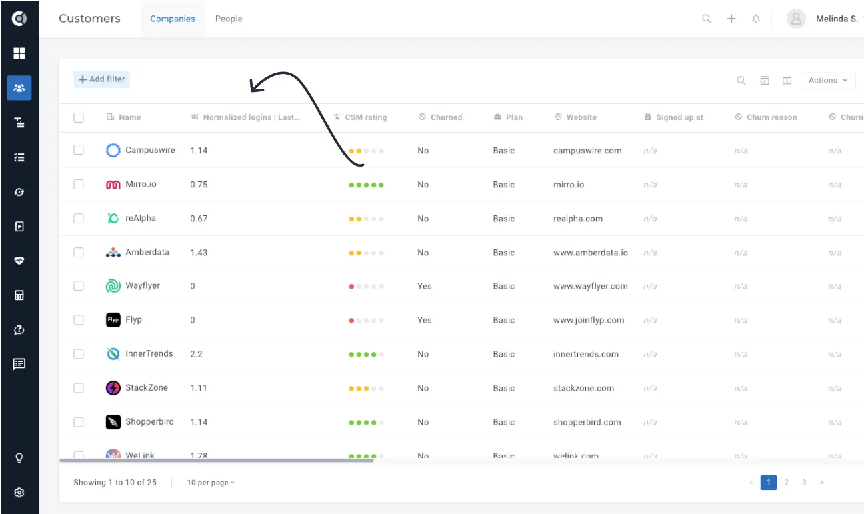The width and height of the screenshot is (864, 514).
Task: Click the Add filter button
Action: [x=102, y=79]
